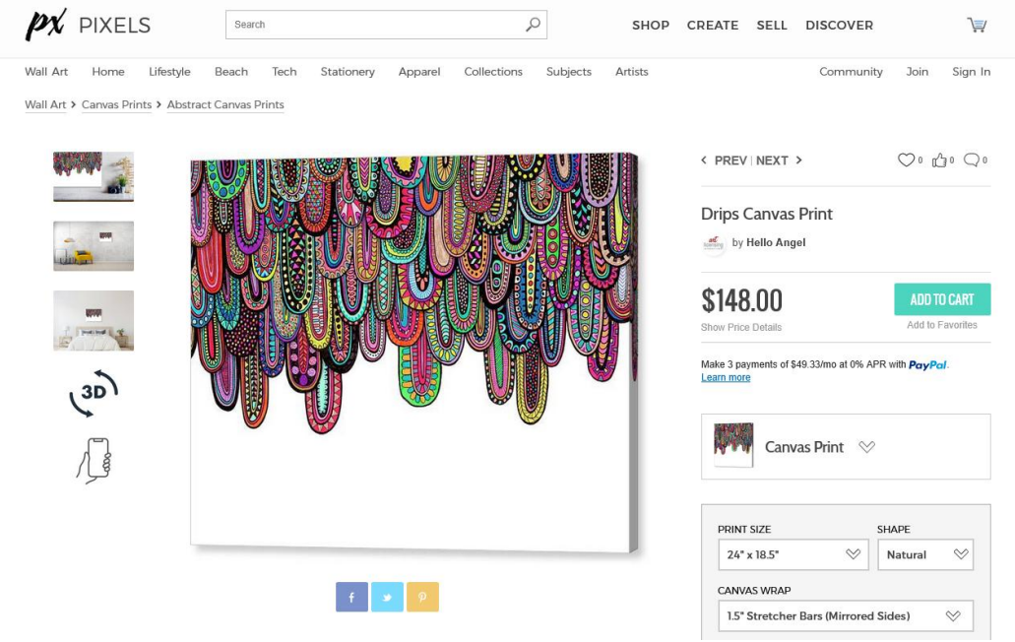The width and height of the screenshot is (1015, 642).
Task: Click Show Price Details
Action: [741, 328]
